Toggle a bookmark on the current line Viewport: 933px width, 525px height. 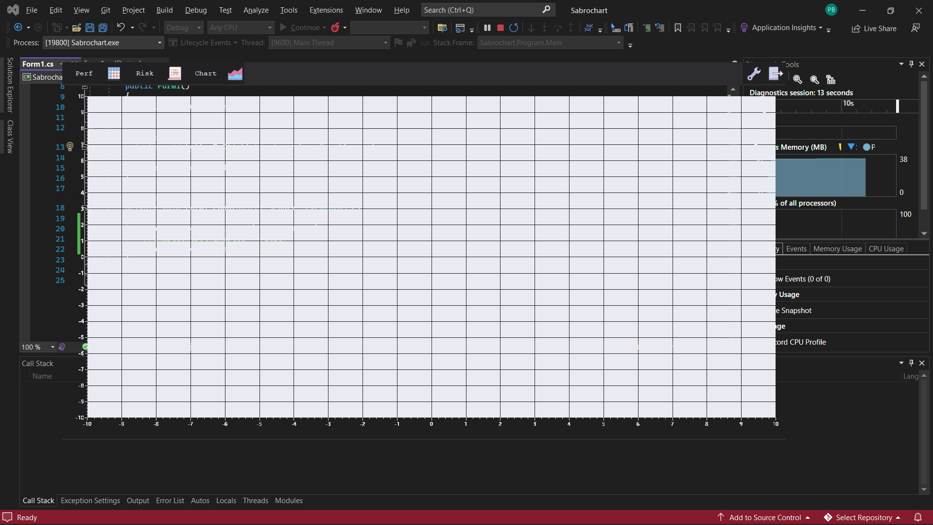pyautogui.click(x=678, y=28)
